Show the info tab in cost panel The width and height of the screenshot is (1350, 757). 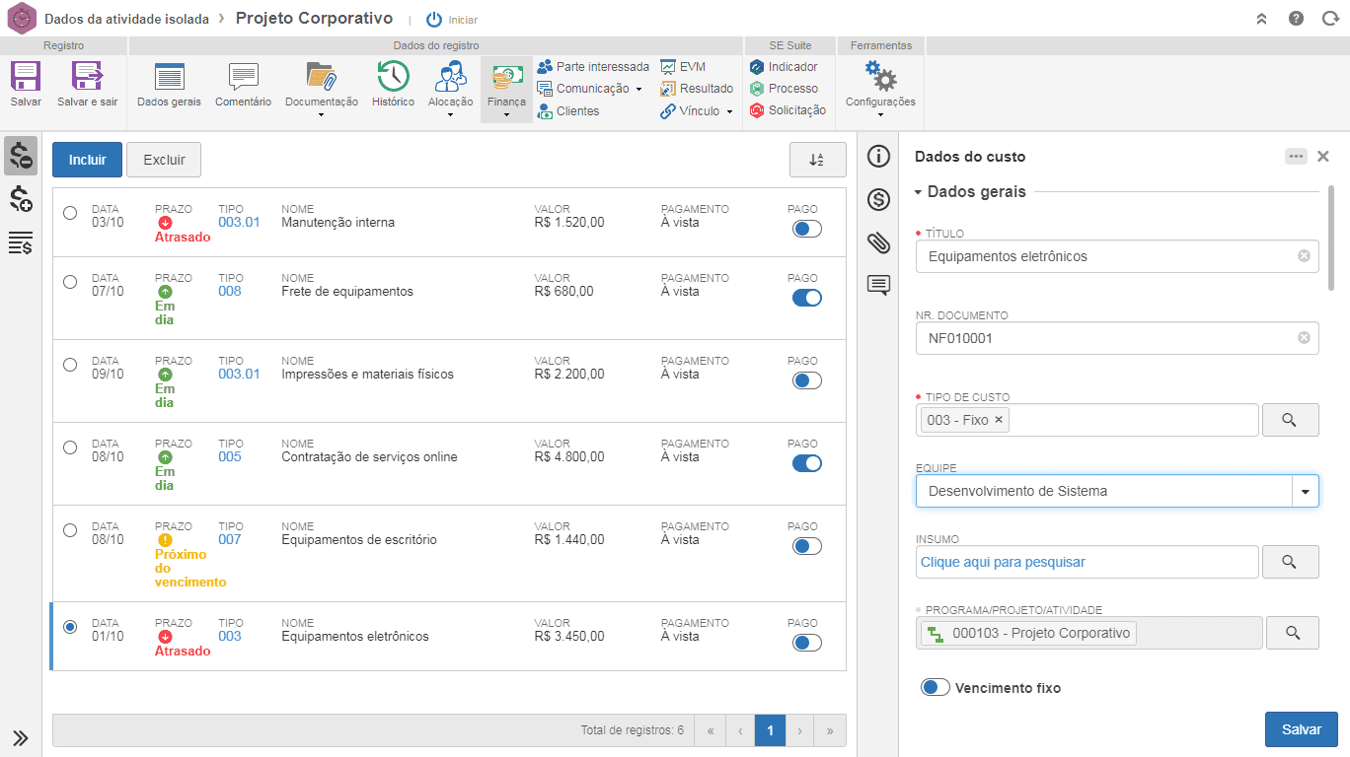point(878,156)
